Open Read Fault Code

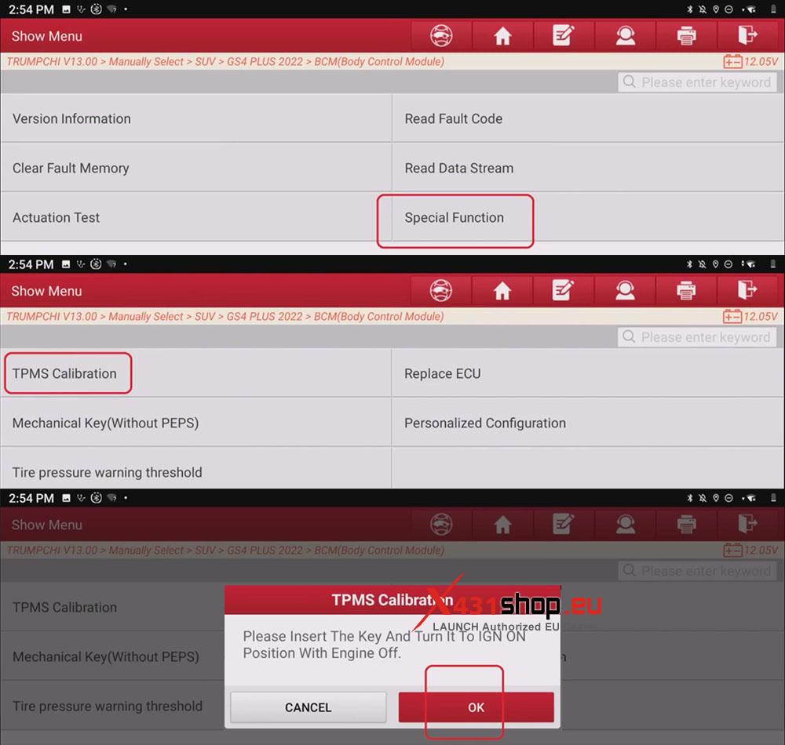pos(588,118)
